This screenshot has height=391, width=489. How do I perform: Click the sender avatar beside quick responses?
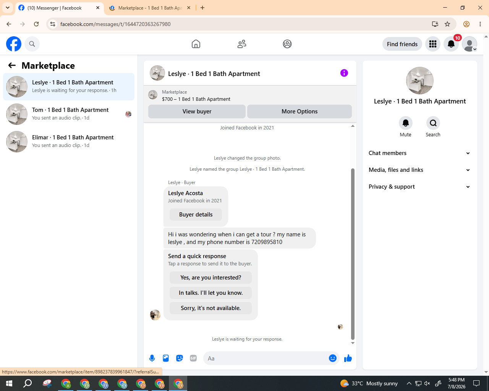[x=155, y=315]
